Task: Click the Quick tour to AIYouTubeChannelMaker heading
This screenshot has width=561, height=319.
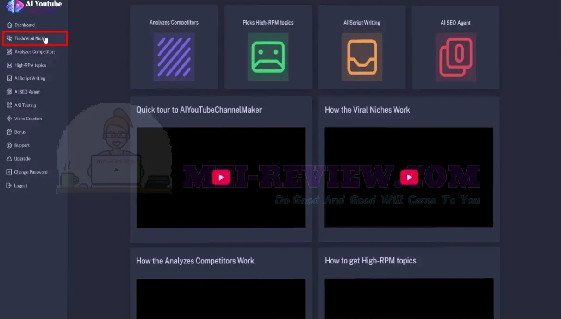Action: tap(199, 110)
